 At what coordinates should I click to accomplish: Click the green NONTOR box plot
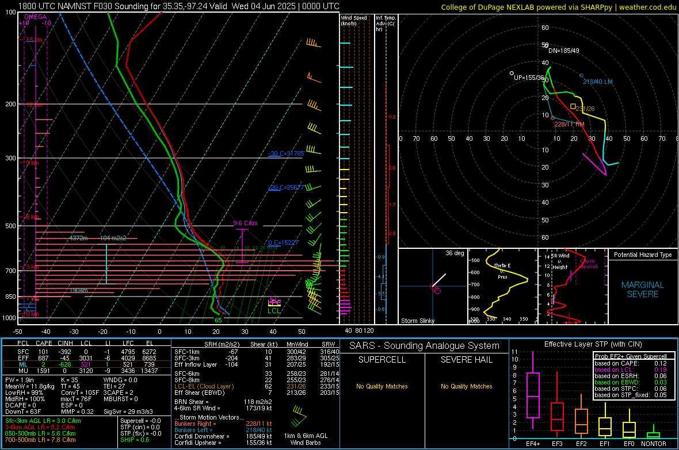click(x=653, y=433)
